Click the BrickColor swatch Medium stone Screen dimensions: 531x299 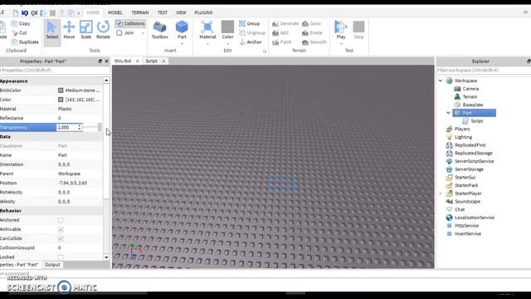pos(61,91)
